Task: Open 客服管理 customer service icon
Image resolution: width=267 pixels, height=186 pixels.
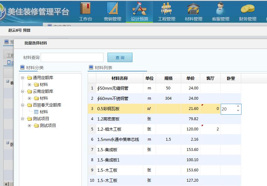Action: (x=220, y=12)
